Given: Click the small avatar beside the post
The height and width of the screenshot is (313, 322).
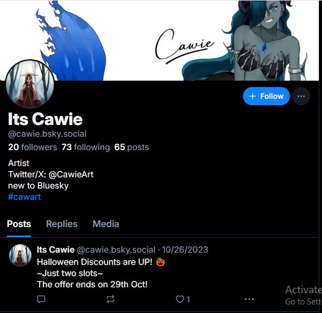Looking at the screenshot, I should coord(20,255).
